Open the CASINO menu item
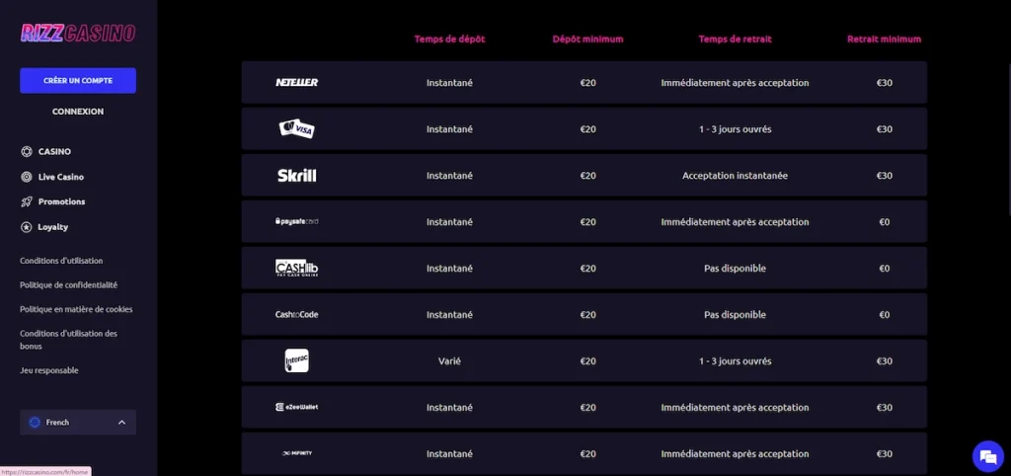 point(54,152)
